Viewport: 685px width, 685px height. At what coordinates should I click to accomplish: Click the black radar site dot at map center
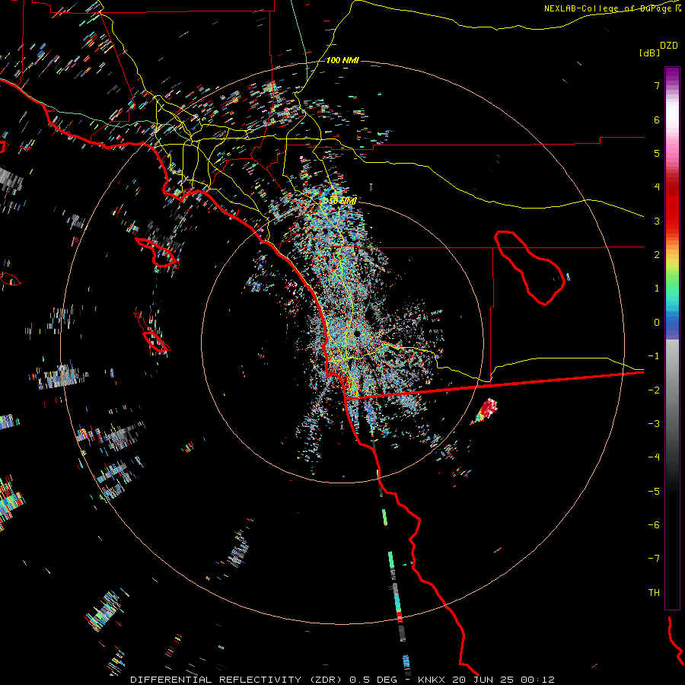(x=357, y=334)
